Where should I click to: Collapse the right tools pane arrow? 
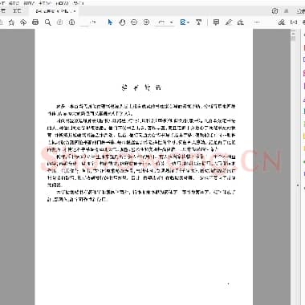(298, 185)
